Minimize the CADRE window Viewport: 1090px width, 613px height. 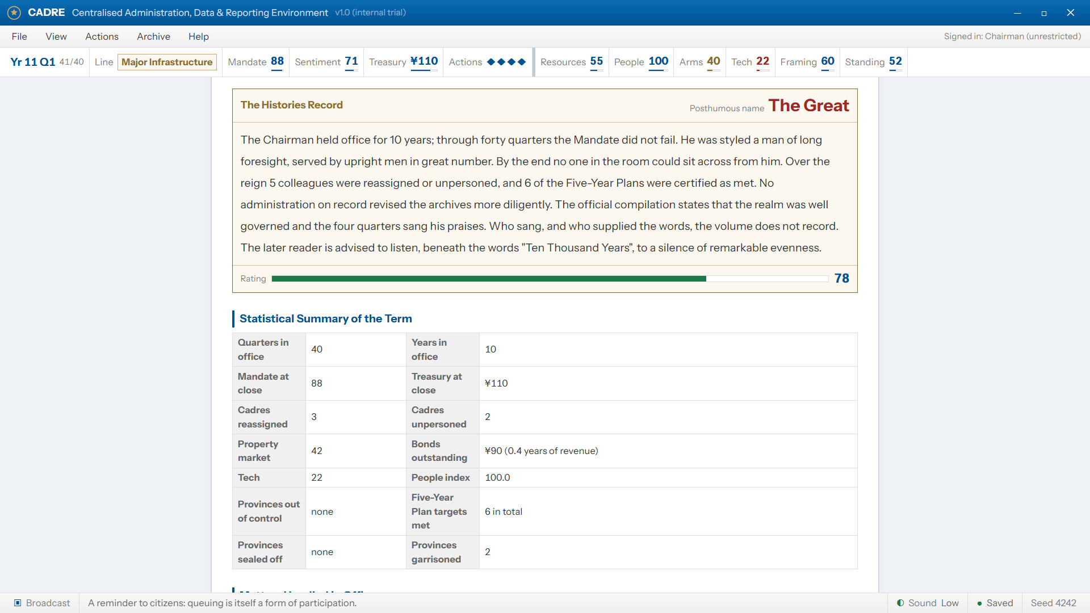click(x=1017, y=12)
